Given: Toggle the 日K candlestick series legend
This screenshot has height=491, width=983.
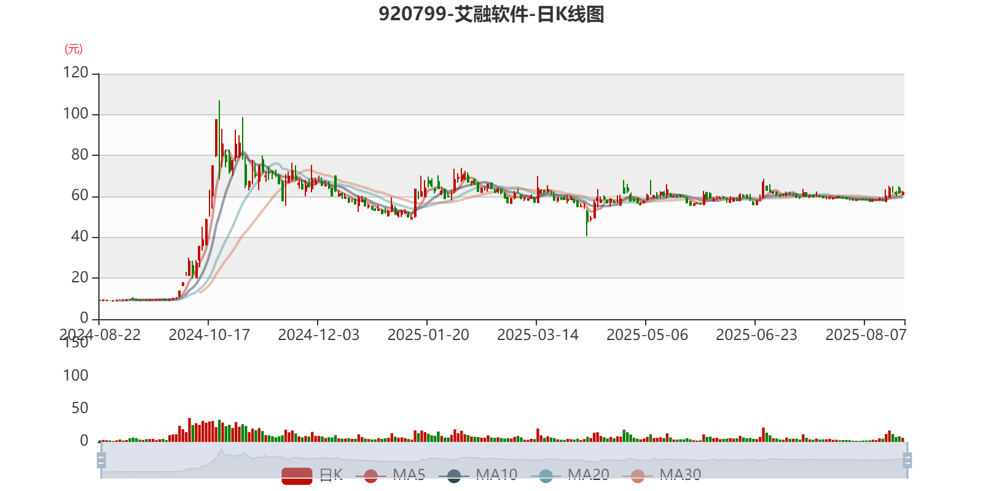Looking at the screenshot, I should click(x=312, y=475).
